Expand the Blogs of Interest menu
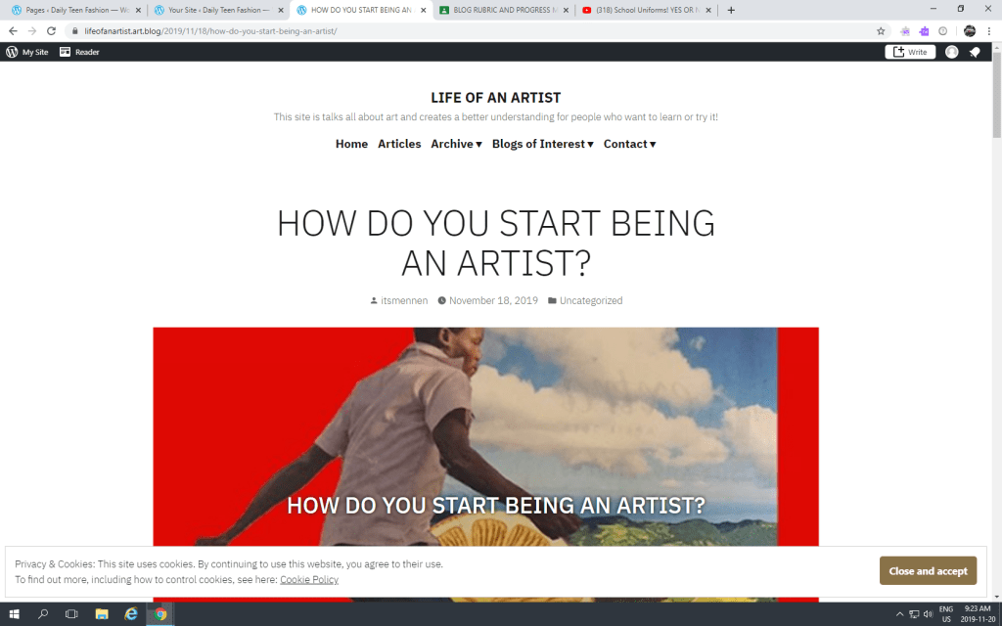 pyautogui.click(x=542, y=144)
